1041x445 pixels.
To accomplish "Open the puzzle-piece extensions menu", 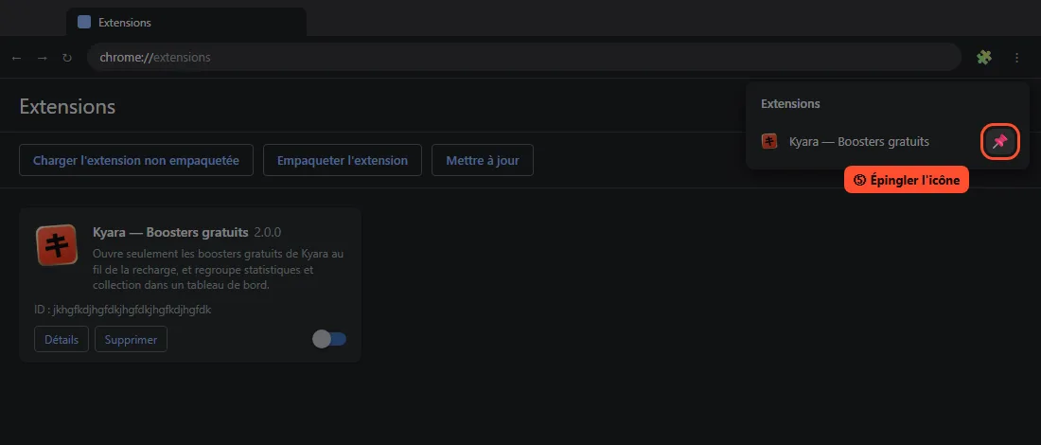I will tap(984, 58).
